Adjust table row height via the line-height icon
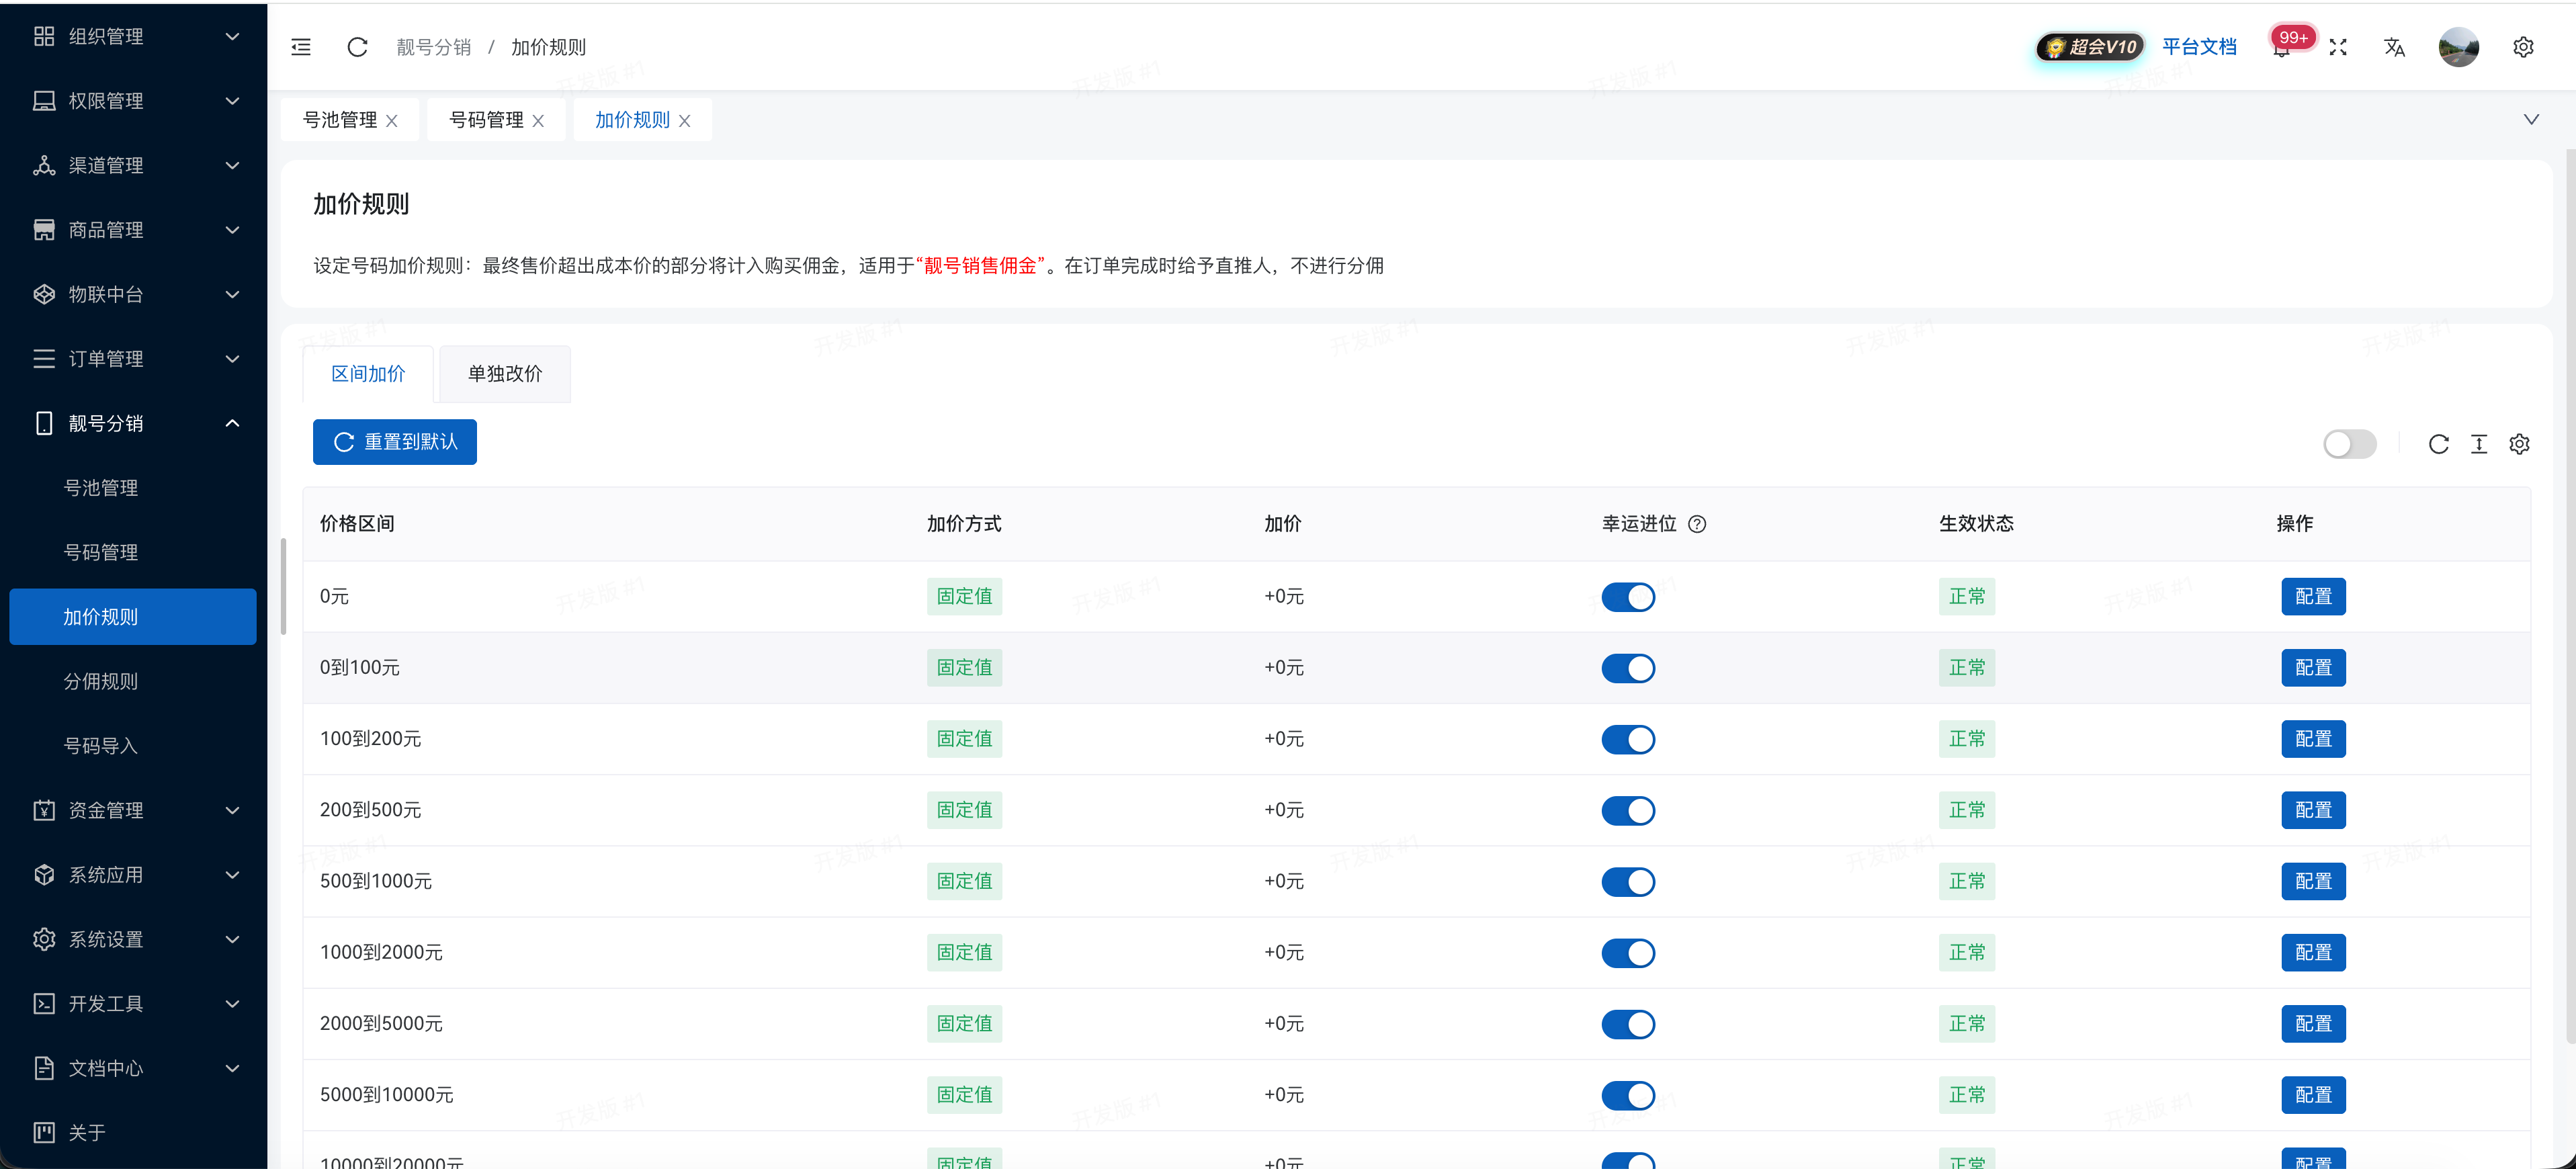 pyautogui.click(x=2480, y=444)
